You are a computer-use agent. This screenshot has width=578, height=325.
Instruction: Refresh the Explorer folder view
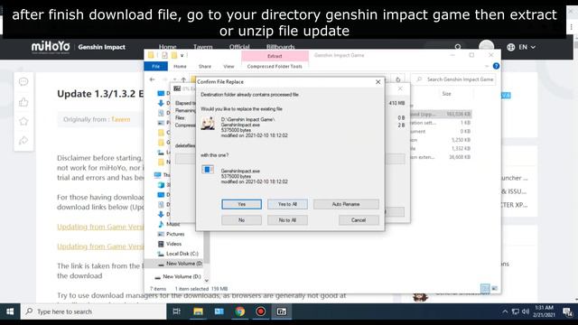[x=398, y=79]
